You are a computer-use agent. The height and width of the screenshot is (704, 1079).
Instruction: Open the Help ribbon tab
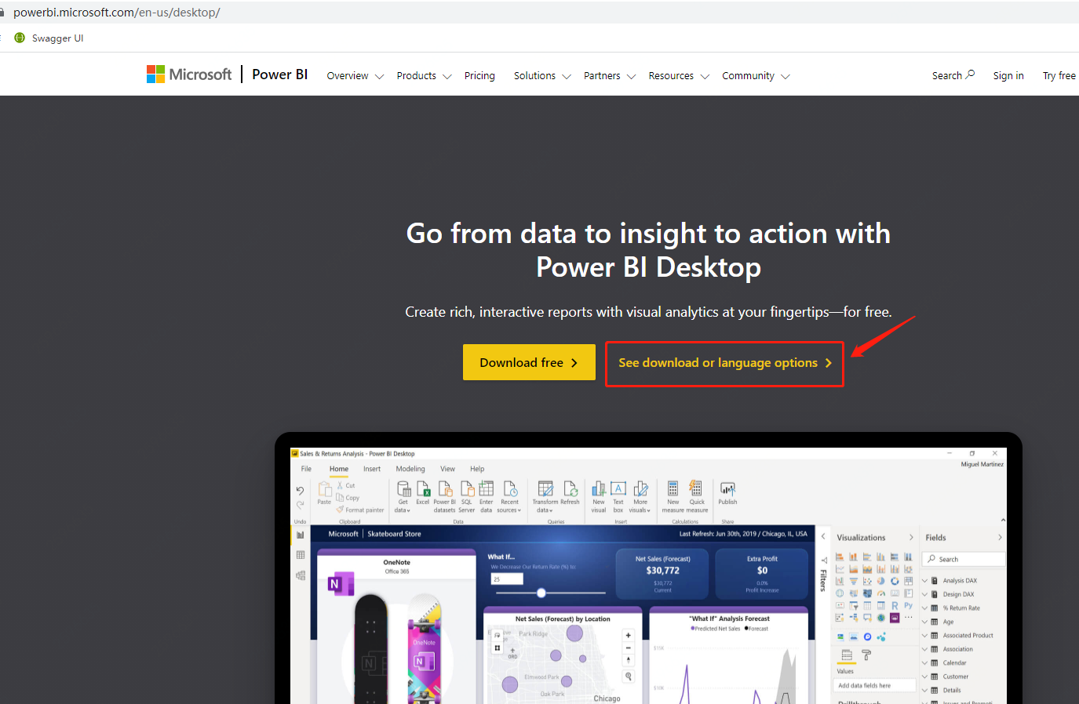(x=477, y=469)
